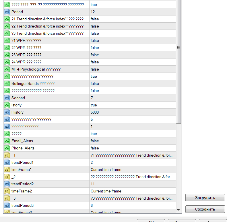This screenshot has height=222, width=227.
Task: Click the integer icon beside trendPeriod3
Action: tap(7, 205)
